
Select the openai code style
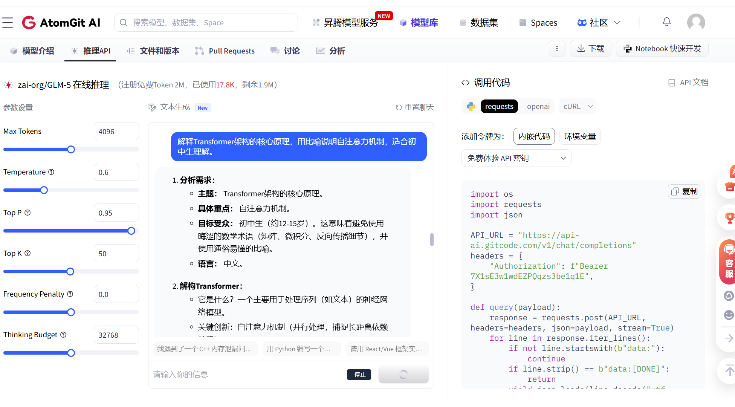tap(538, 106)
